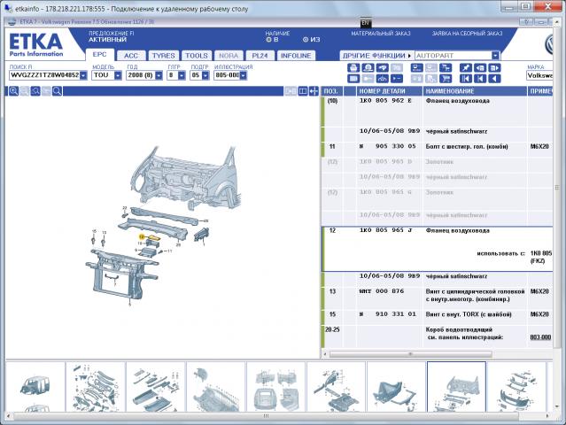Switch to the ACC tab
This screenshot has height=425, width=566.
[131, 56]
